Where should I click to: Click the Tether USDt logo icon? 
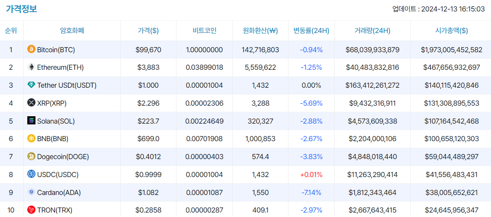point(31,85)
